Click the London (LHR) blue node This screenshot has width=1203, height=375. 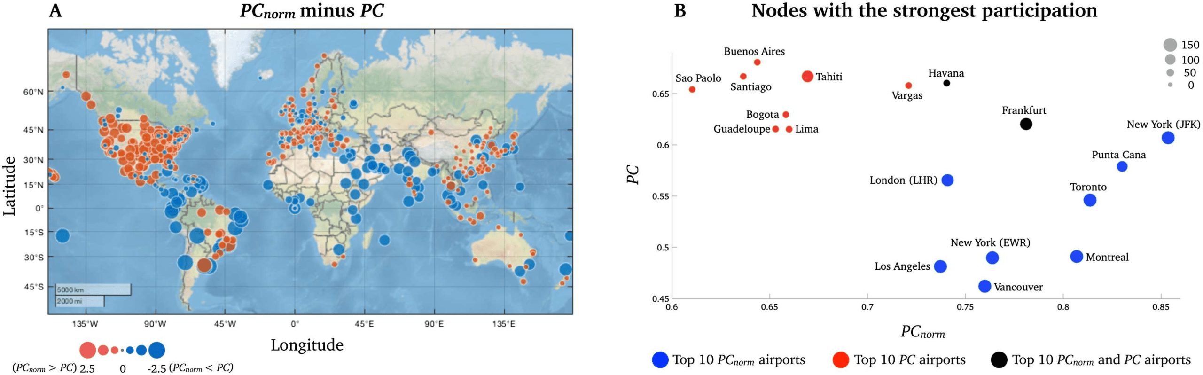click(947, 180)
